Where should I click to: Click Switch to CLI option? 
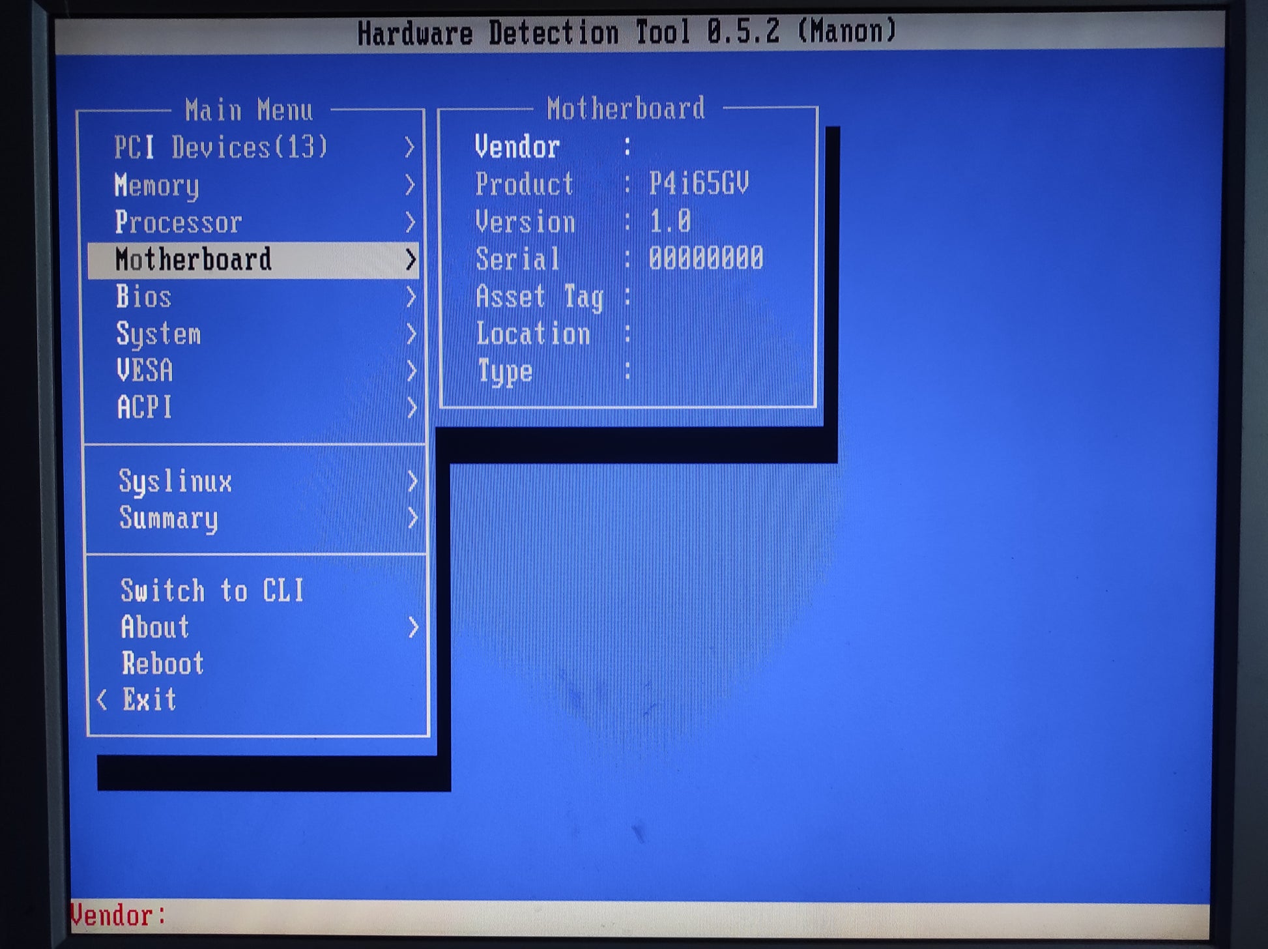click(212, 591)
